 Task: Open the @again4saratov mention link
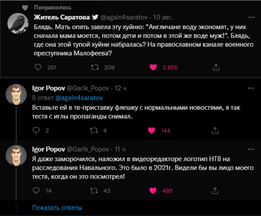point(79,98)
